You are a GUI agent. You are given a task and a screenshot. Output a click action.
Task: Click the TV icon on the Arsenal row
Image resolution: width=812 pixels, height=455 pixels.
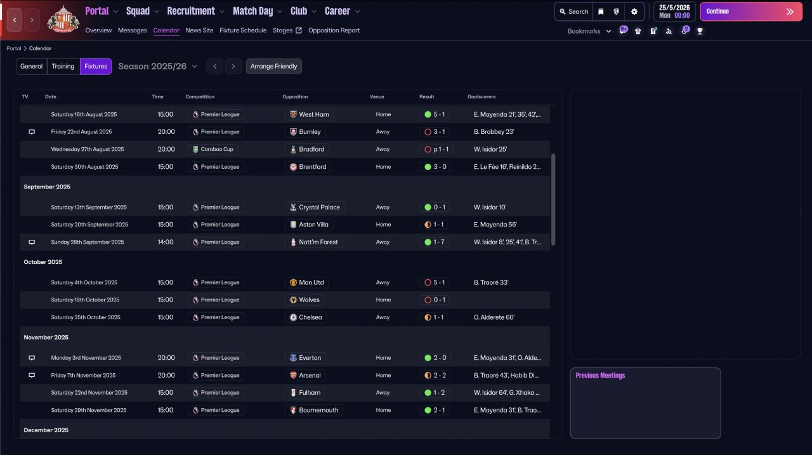[32, 376]
